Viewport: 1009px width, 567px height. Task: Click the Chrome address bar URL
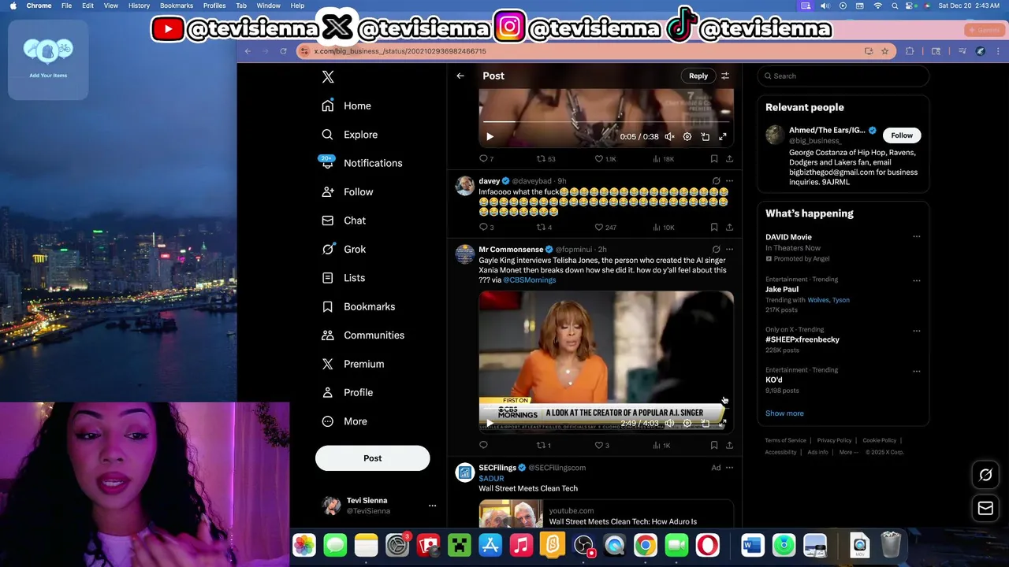[400, 51]
